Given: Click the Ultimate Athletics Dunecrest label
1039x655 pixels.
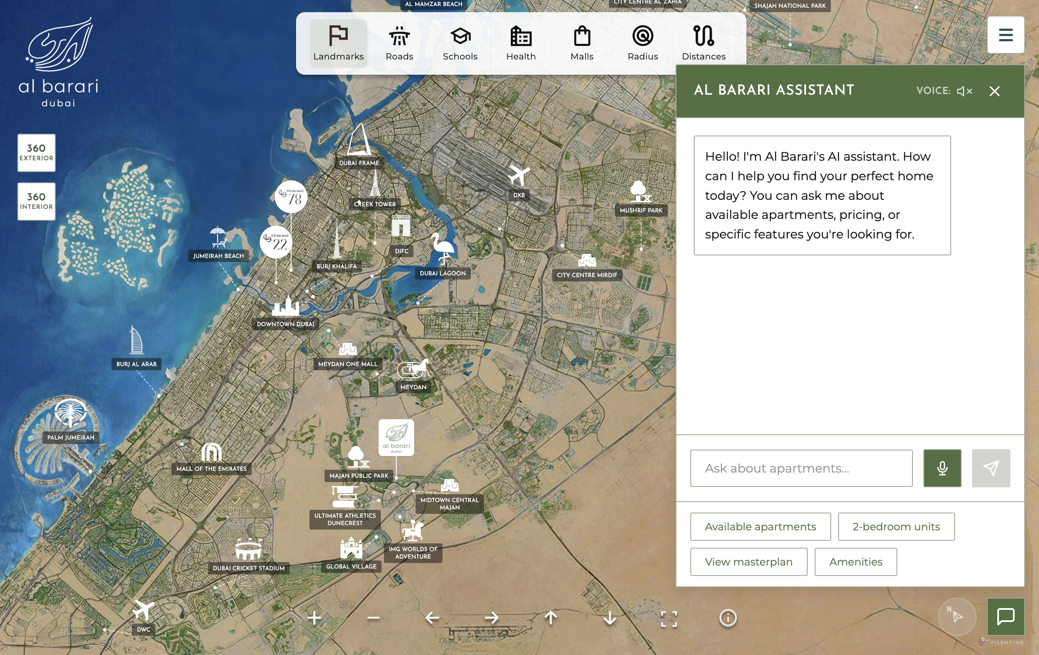Looking at the screenshot, I should tap(345, 519).
